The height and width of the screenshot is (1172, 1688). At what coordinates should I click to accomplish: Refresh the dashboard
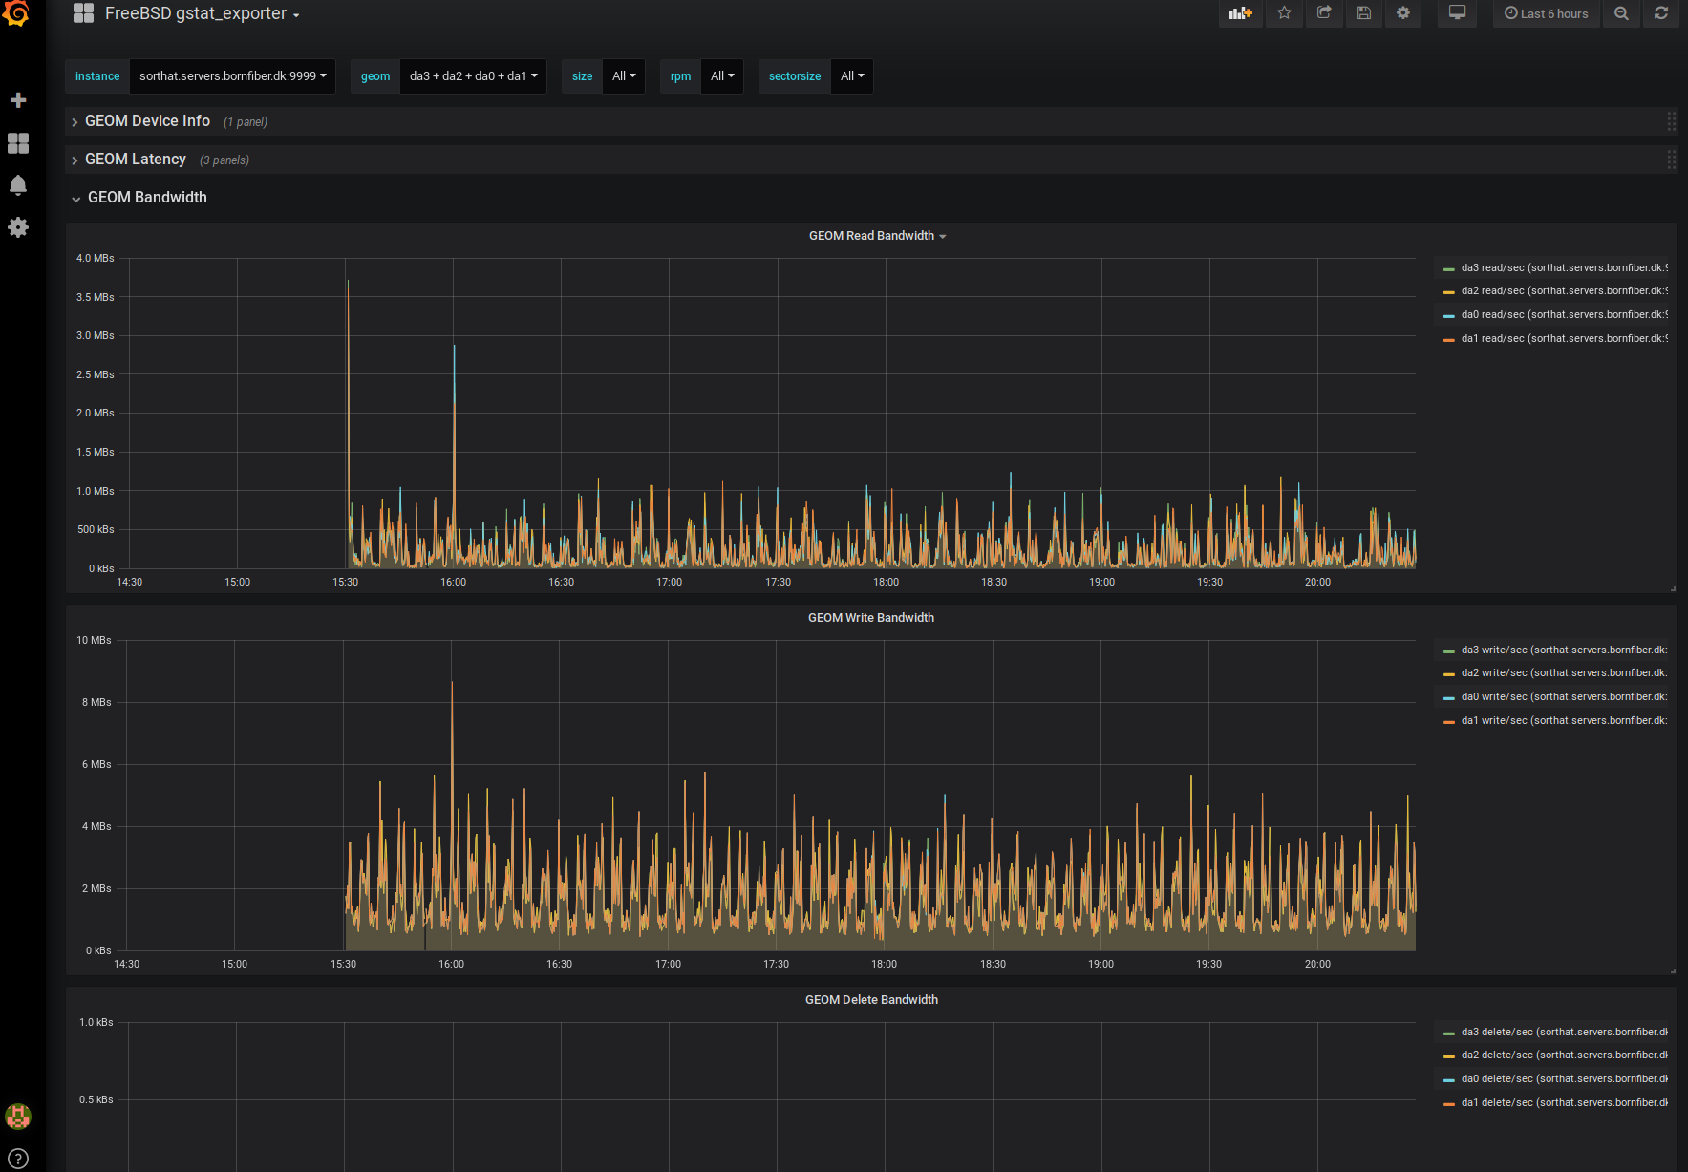(x=1661, y=13)
